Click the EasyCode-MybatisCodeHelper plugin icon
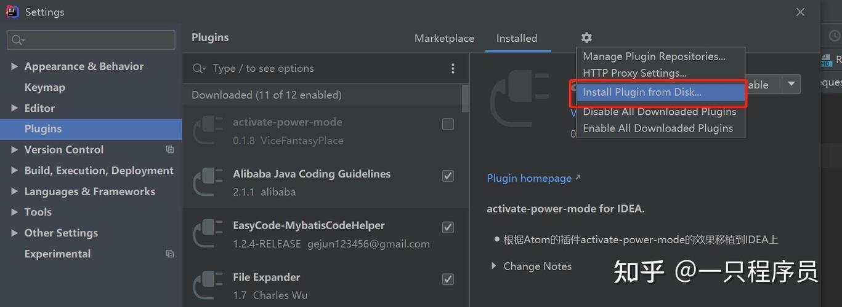The width and height of the screenshot is (842, 307). [208, 234]
